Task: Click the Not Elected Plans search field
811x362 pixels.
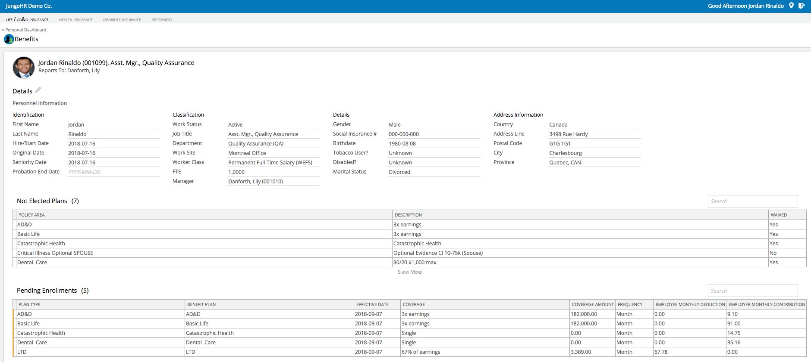Action: coord(752,201)
